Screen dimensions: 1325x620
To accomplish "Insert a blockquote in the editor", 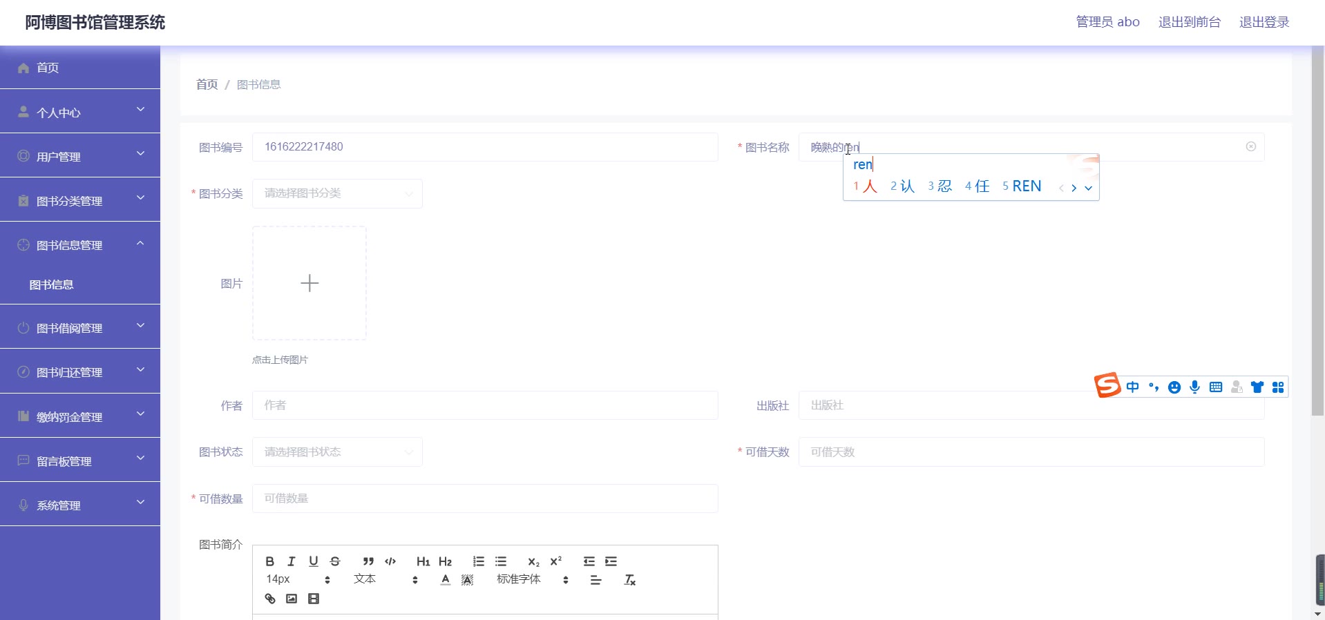I will (368, 561).
